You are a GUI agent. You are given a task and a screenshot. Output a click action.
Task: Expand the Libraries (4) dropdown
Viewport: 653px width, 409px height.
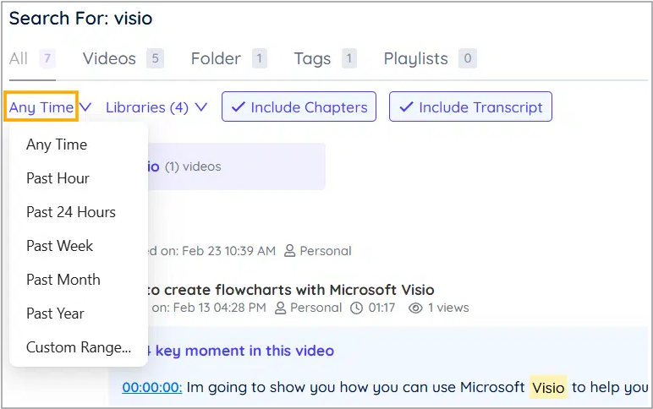click(x=156, y=107)
